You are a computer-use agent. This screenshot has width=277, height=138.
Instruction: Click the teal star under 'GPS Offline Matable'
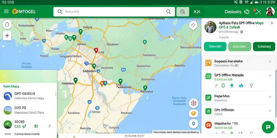(x=232, y=85)
